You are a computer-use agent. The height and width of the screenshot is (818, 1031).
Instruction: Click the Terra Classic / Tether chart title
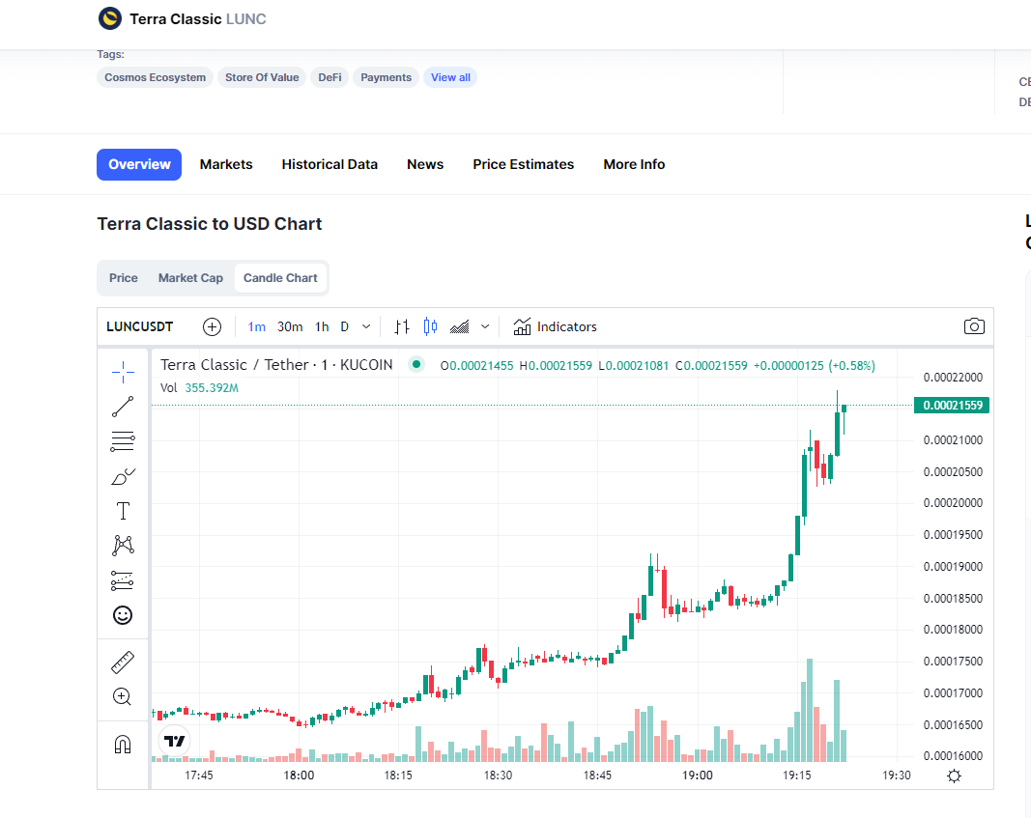[x=276, y=365]
